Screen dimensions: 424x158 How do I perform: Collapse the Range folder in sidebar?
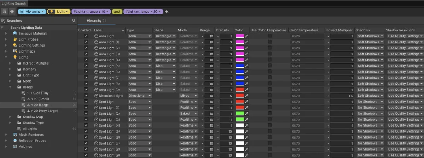point(11,87)
